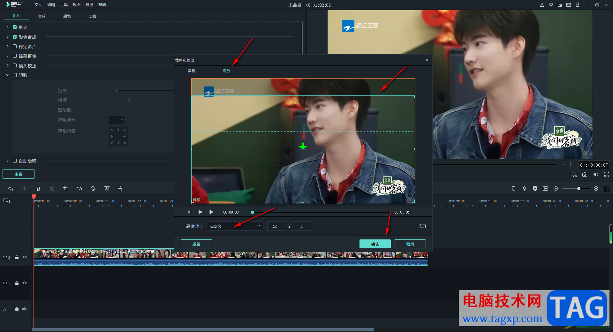Click the width field showing 863

click(x=276, y=226)
